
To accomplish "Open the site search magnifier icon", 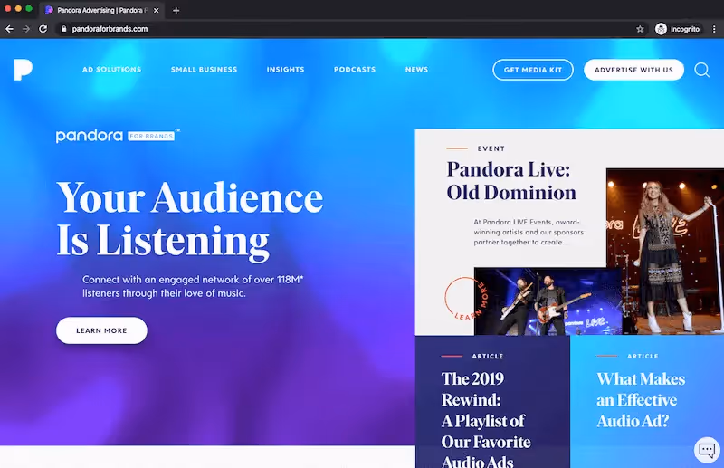I will 702,70.
